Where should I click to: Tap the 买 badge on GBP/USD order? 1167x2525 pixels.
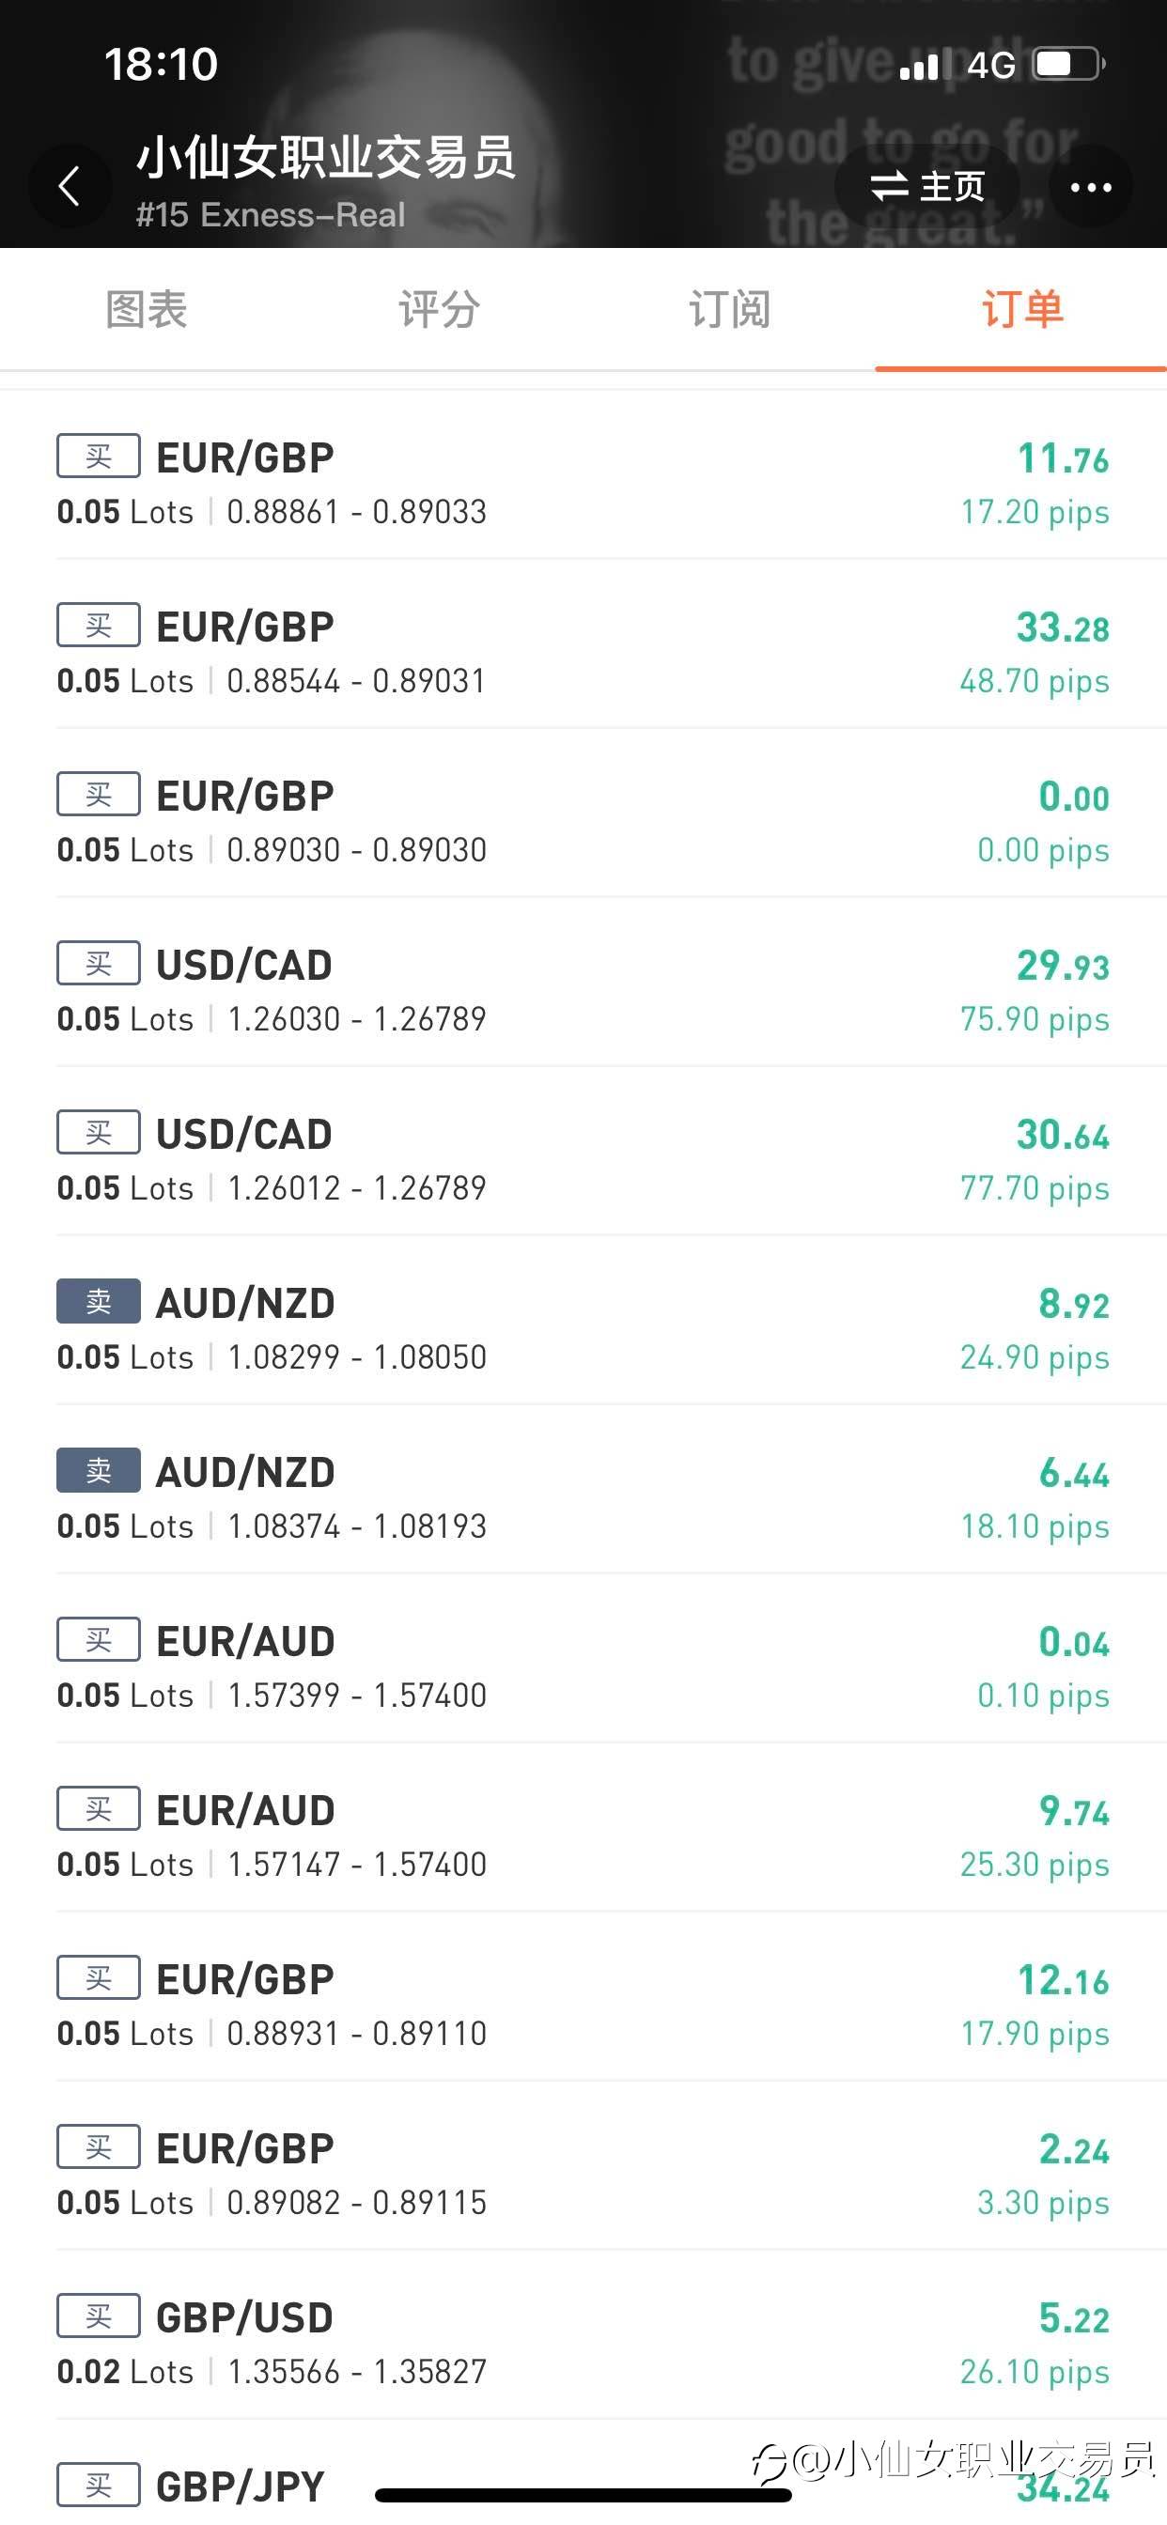point(98,2316)
